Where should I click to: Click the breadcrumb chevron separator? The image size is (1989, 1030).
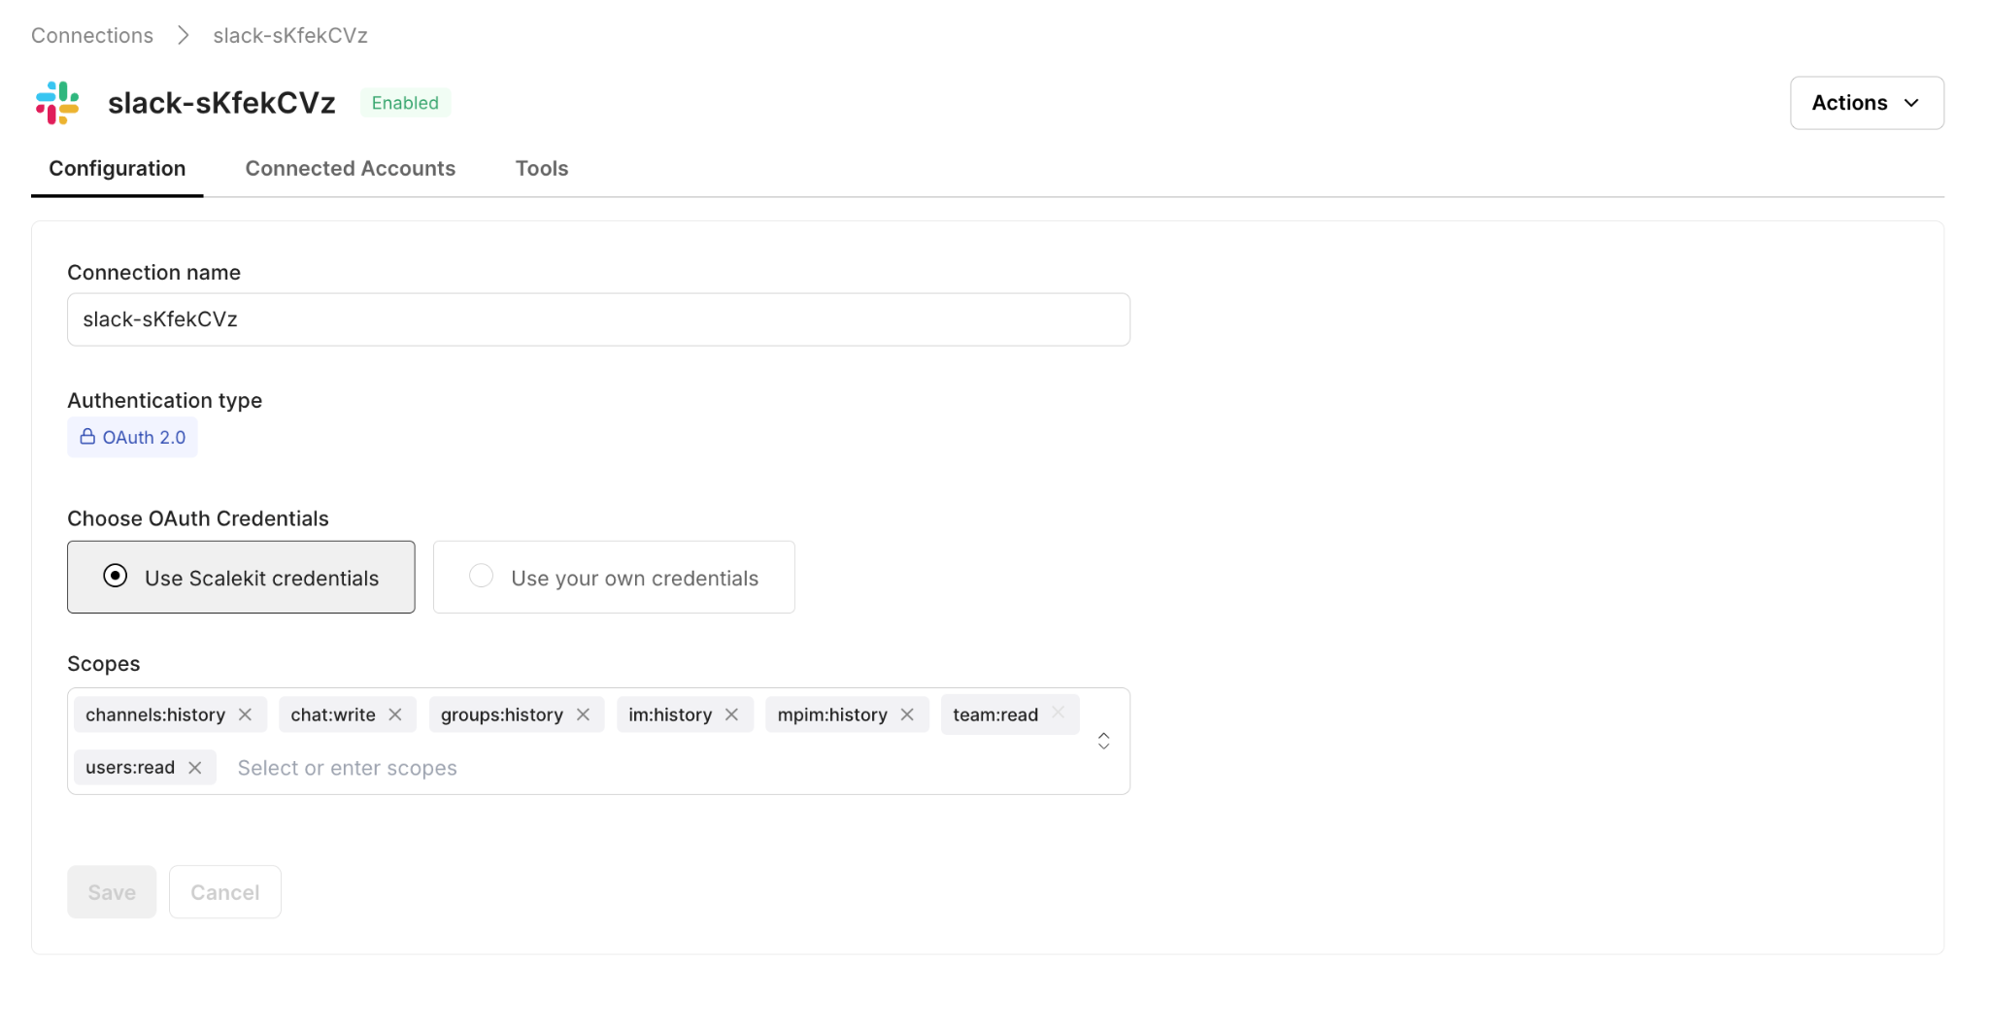tap(183, 36)
